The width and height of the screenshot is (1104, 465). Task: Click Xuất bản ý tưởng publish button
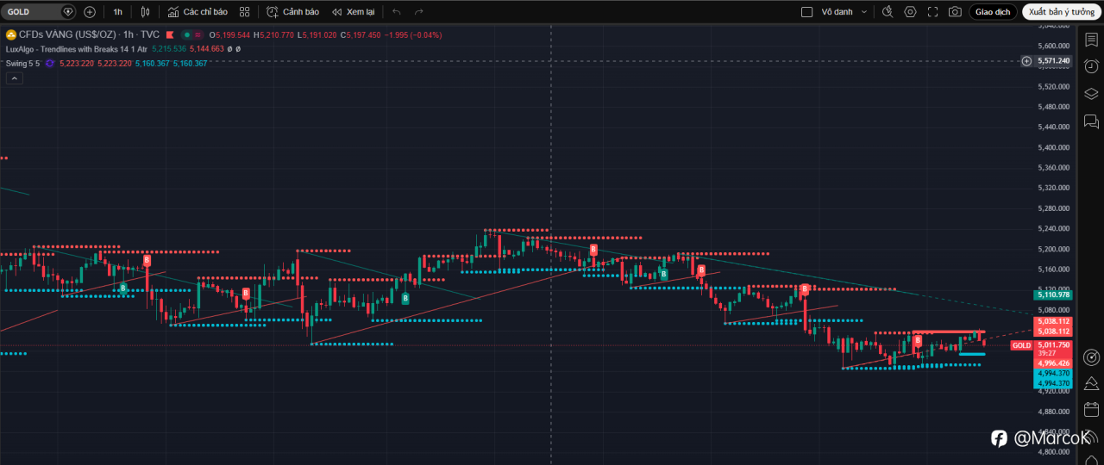(1061, 12)
